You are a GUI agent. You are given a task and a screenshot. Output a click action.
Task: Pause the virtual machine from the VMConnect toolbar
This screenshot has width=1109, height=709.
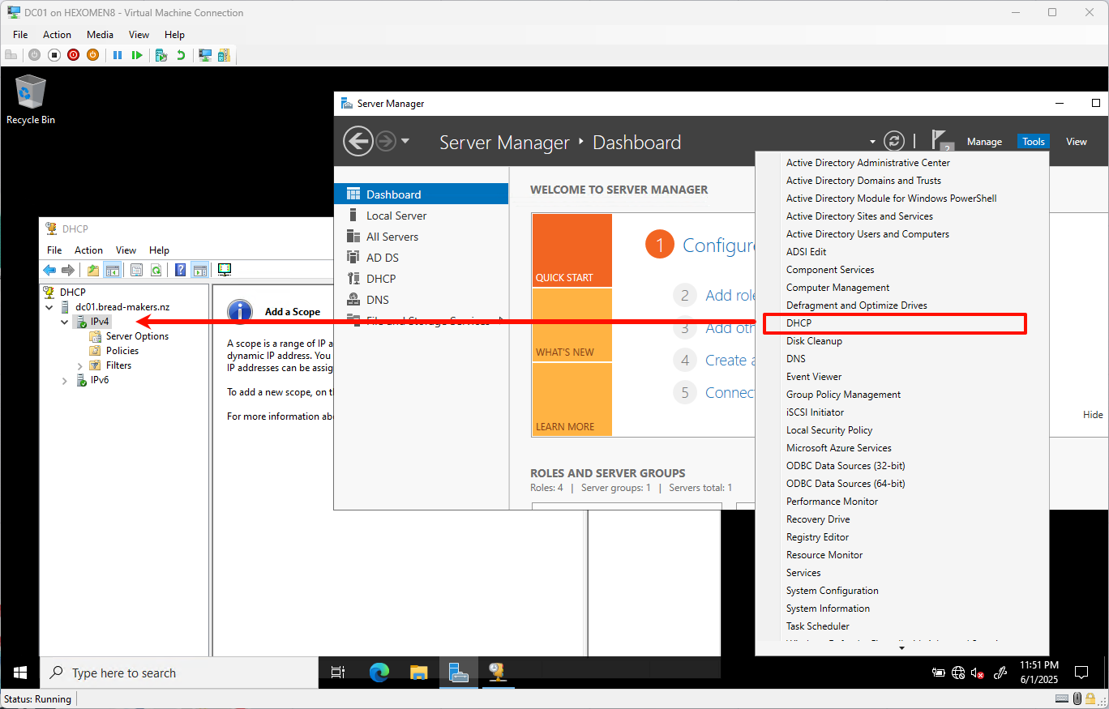tap(118, 54)
